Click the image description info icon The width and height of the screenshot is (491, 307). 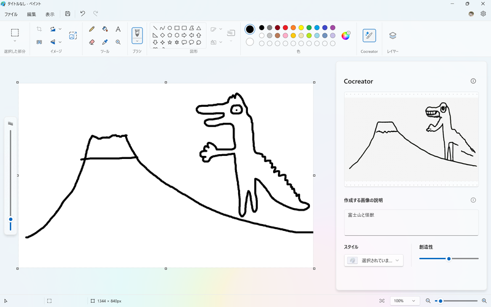[473, 200]
